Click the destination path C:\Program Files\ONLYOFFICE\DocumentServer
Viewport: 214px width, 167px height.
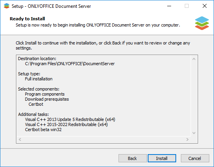tap(70, 64)
